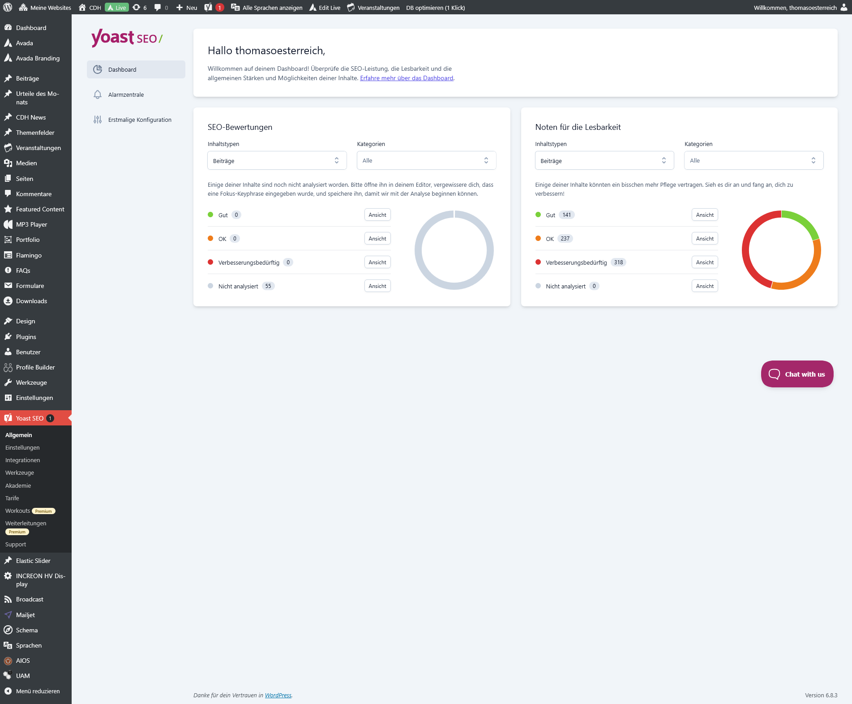Viewport: 852px width, 704px height.
Task: Click the MP3 Player icon
Action: coord(8,224)
